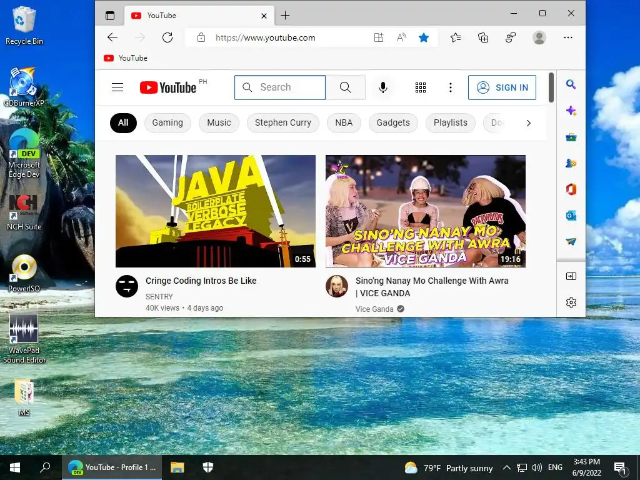
Task: Open the volume speaker tray icon
Action: click(x=537, y=467)
